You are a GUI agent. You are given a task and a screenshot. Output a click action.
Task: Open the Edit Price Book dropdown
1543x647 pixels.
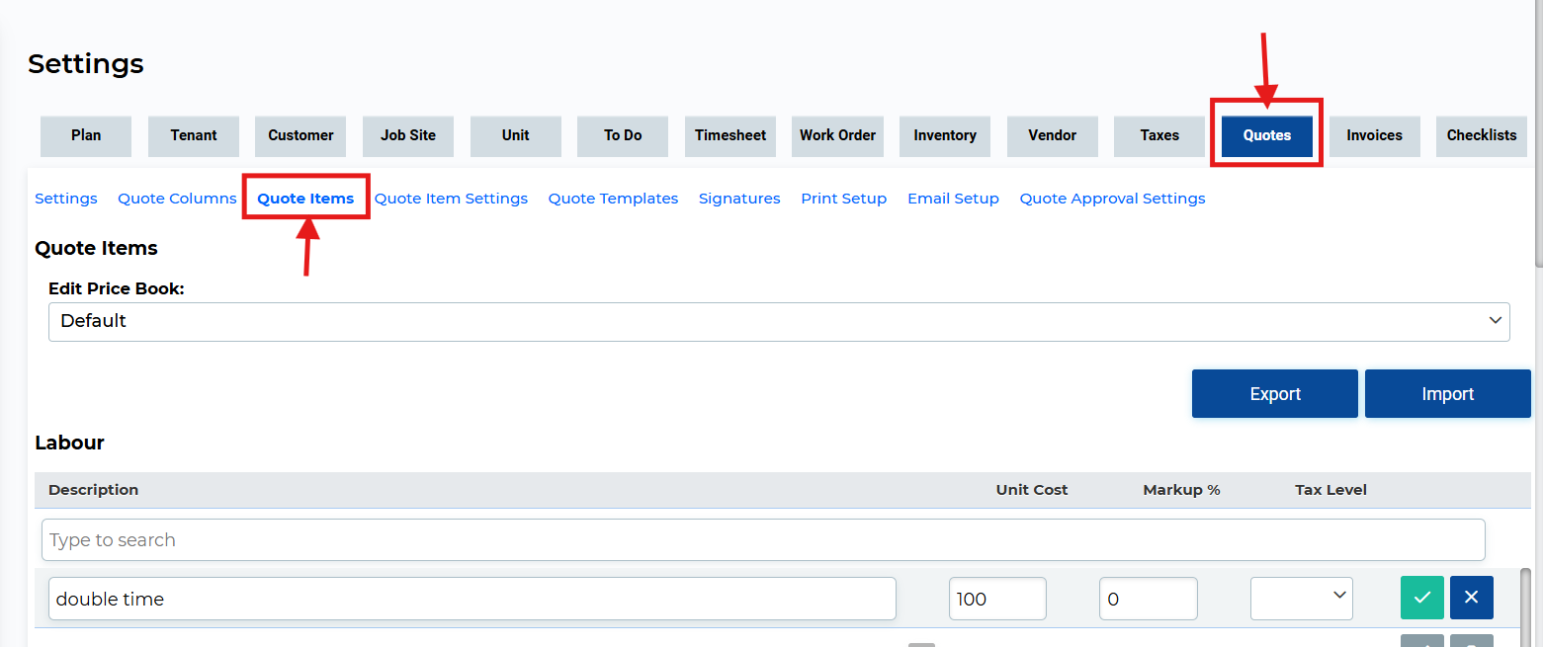(778, 321)
